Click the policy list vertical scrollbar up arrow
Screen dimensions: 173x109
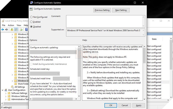pos(171,39)
